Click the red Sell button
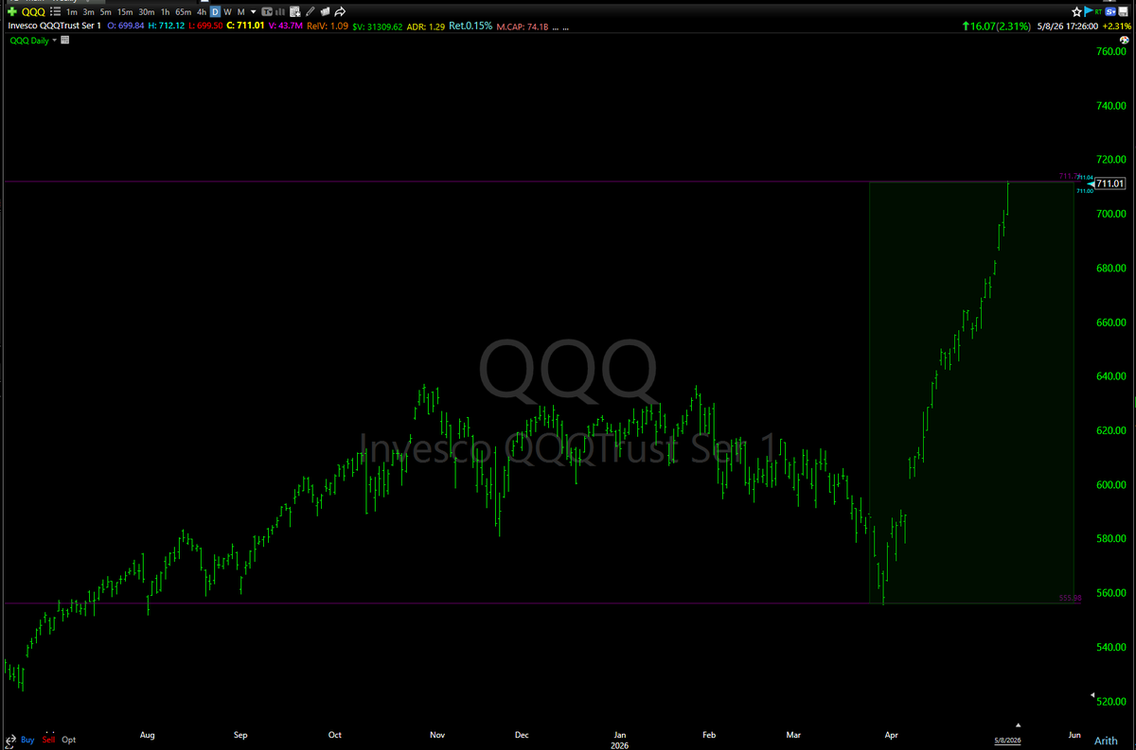Screen dimensions: 1136x750 [x=47, y=740]
